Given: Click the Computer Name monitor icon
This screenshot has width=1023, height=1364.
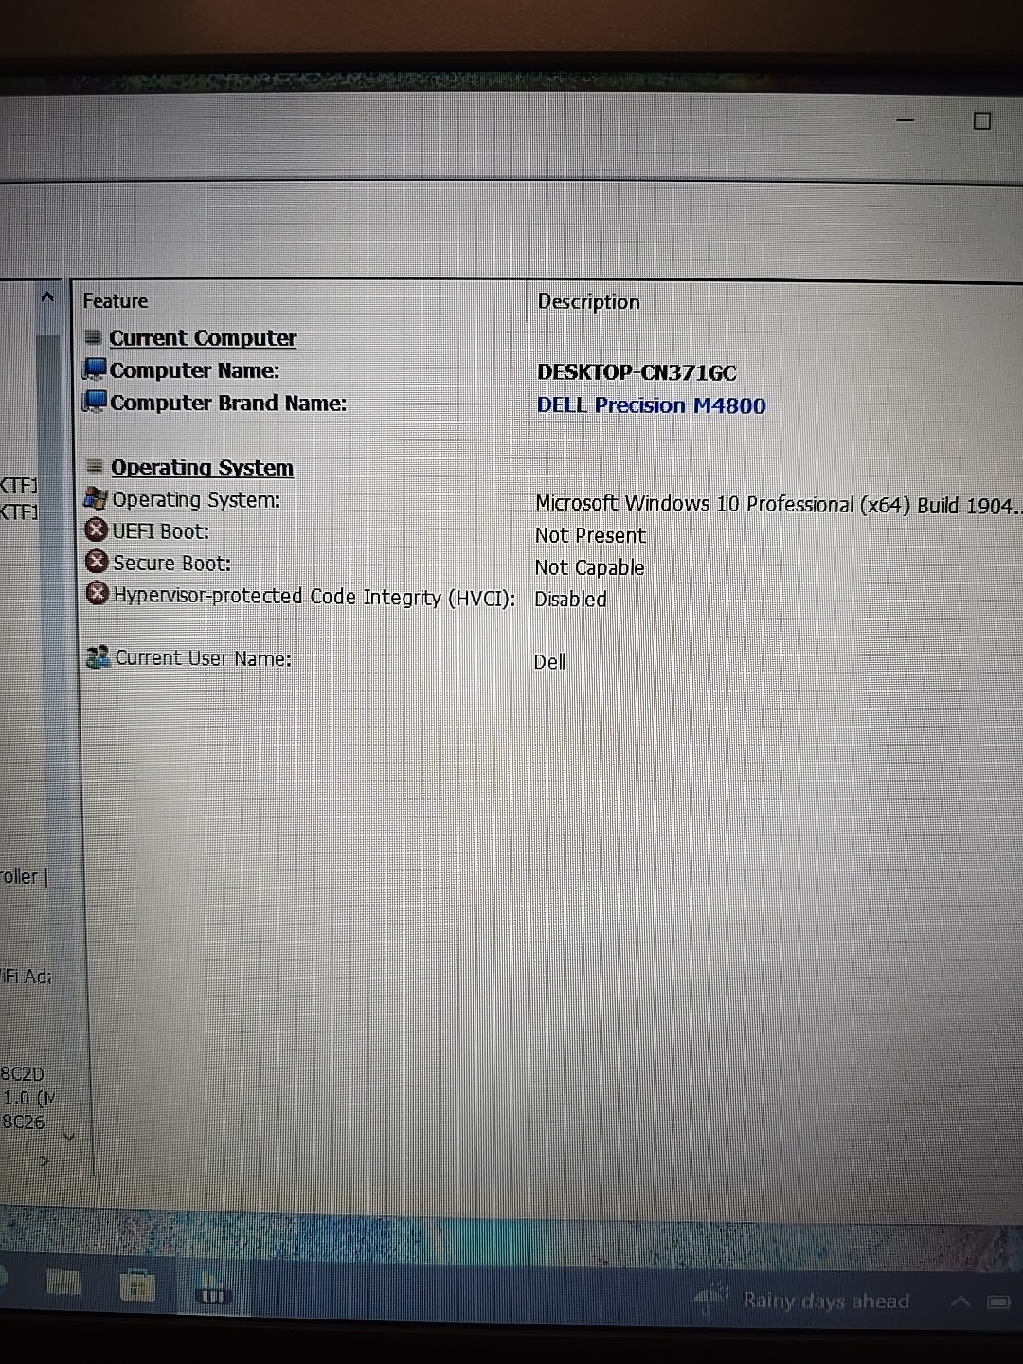Looking at the screenshot, I should (x=95, y=369).
